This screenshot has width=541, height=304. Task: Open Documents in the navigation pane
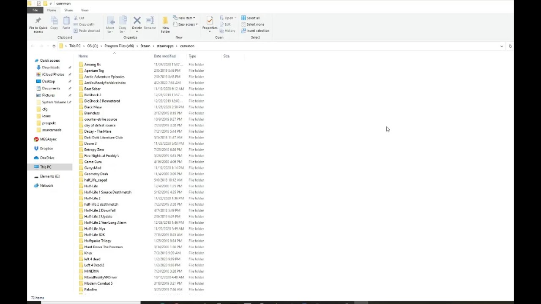(x=51, y=88)
